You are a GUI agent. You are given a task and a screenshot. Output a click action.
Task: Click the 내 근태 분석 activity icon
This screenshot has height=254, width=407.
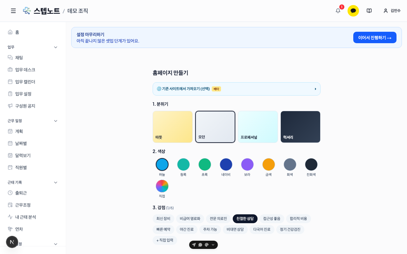(10, 217)
